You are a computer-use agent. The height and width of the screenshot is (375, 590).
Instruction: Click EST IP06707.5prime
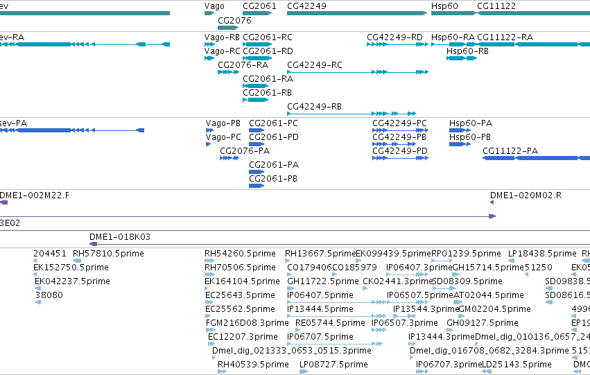tap(320, 338)
